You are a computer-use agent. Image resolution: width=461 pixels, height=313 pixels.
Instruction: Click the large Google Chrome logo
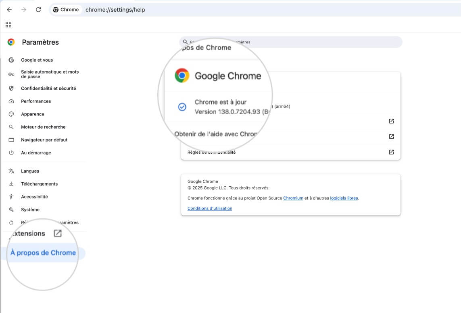(x=182, y=76)
